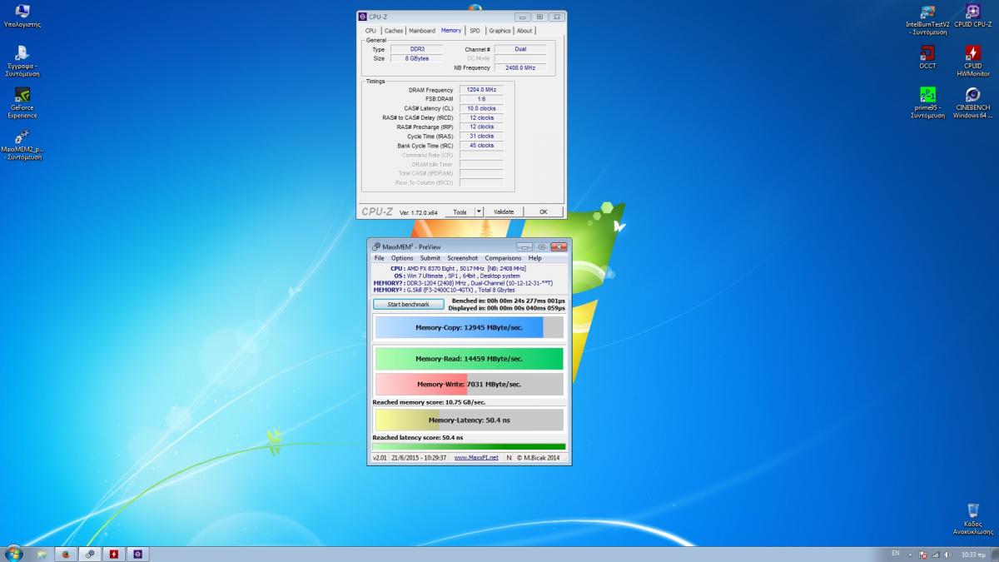Click Start benchmark in MaxxMEM
999x562 pixels.
(409, 304)
